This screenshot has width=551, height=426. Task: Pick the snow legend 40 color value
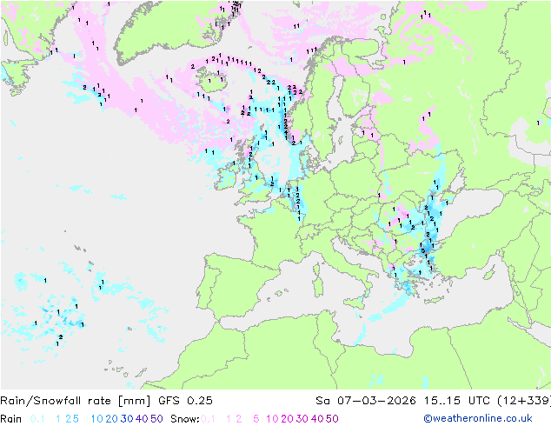tap(317, 419)
